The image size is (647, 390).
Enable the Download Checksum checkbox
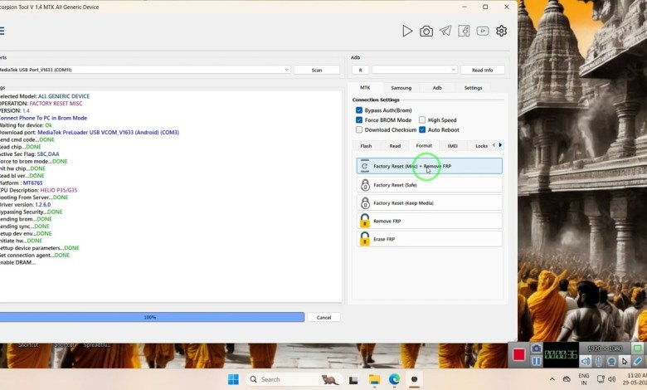(359, 129)
